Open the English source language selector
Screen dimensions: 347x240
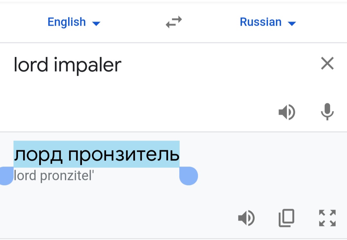click(x=67, y=22)
